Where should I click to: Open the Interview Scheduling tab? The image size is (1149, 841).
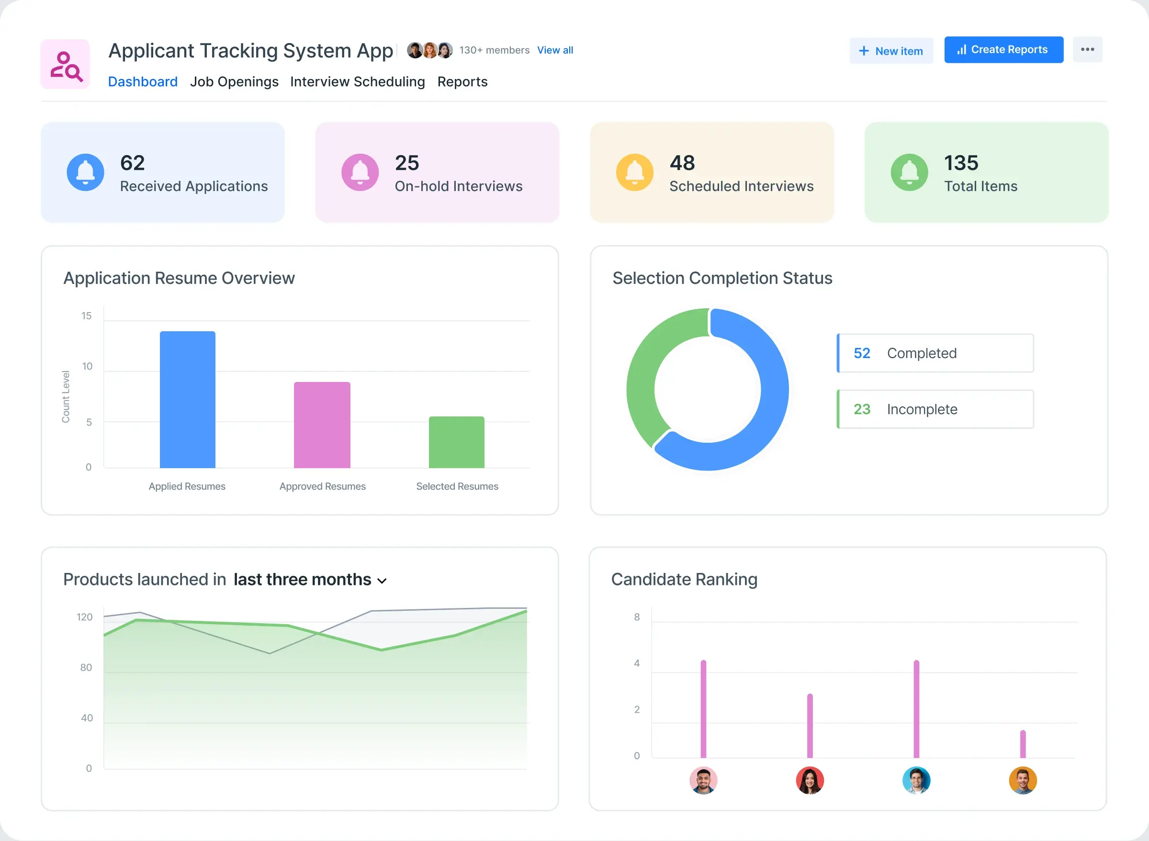357,82
